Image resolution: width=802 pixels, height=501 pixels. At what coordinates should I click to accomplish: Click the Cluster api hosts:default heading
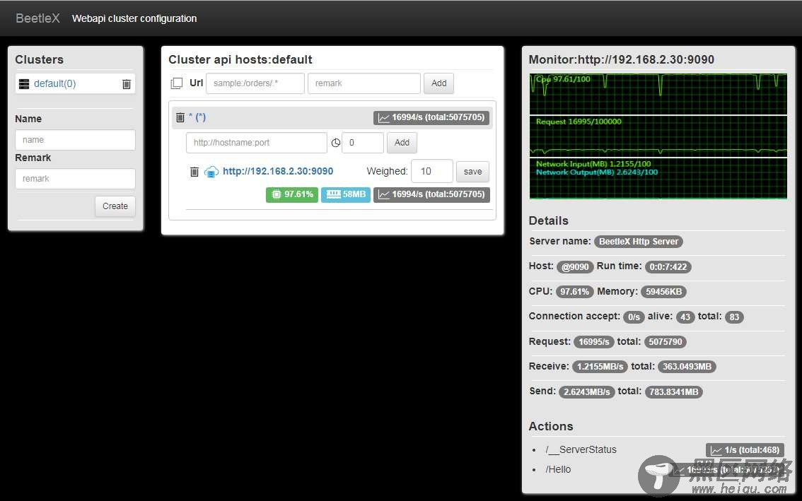[240, 60]
